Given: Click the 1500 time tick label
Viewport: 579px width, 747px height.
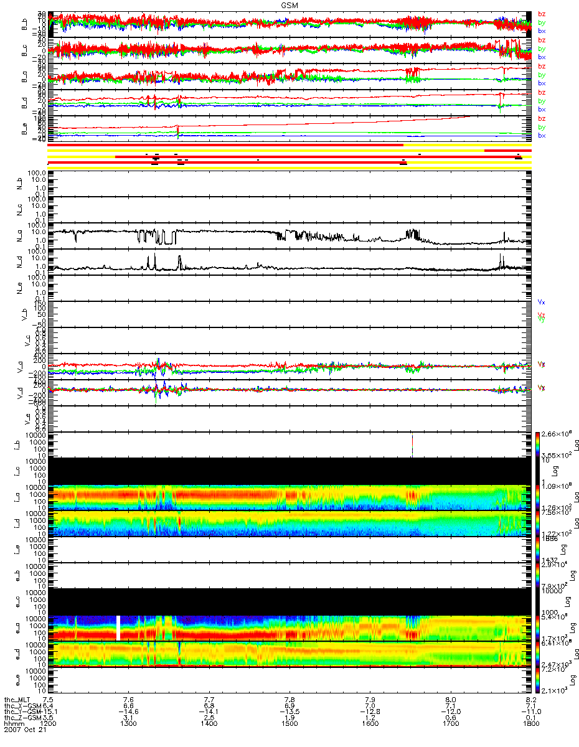Looking at the screenshot, I should (x=289, y=725).
